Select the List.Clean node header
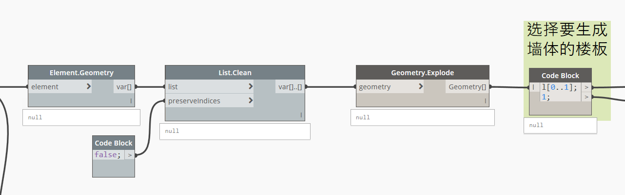The height and width of the screenshot is (195, 625). click(235, 73)
